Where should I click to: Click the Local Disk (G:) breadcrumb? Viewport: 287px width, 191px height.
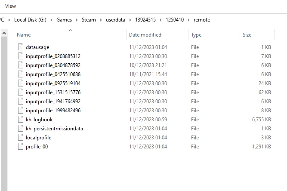[x=30, y=20]
